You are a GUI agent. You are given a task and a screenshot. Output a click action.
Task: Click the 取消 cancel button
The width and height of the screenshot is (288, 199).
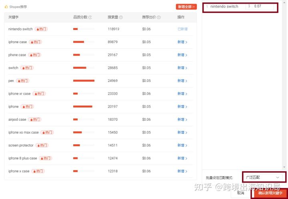pos(241,193)
